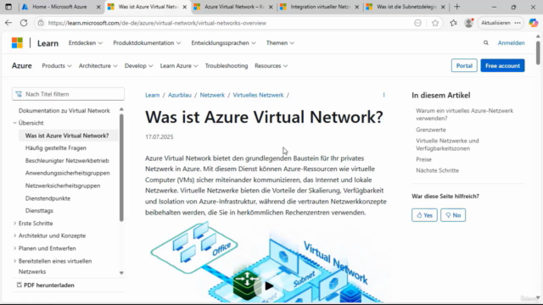Open Diensttags in sidebar
543x305 pixels.
click(39, 211)
